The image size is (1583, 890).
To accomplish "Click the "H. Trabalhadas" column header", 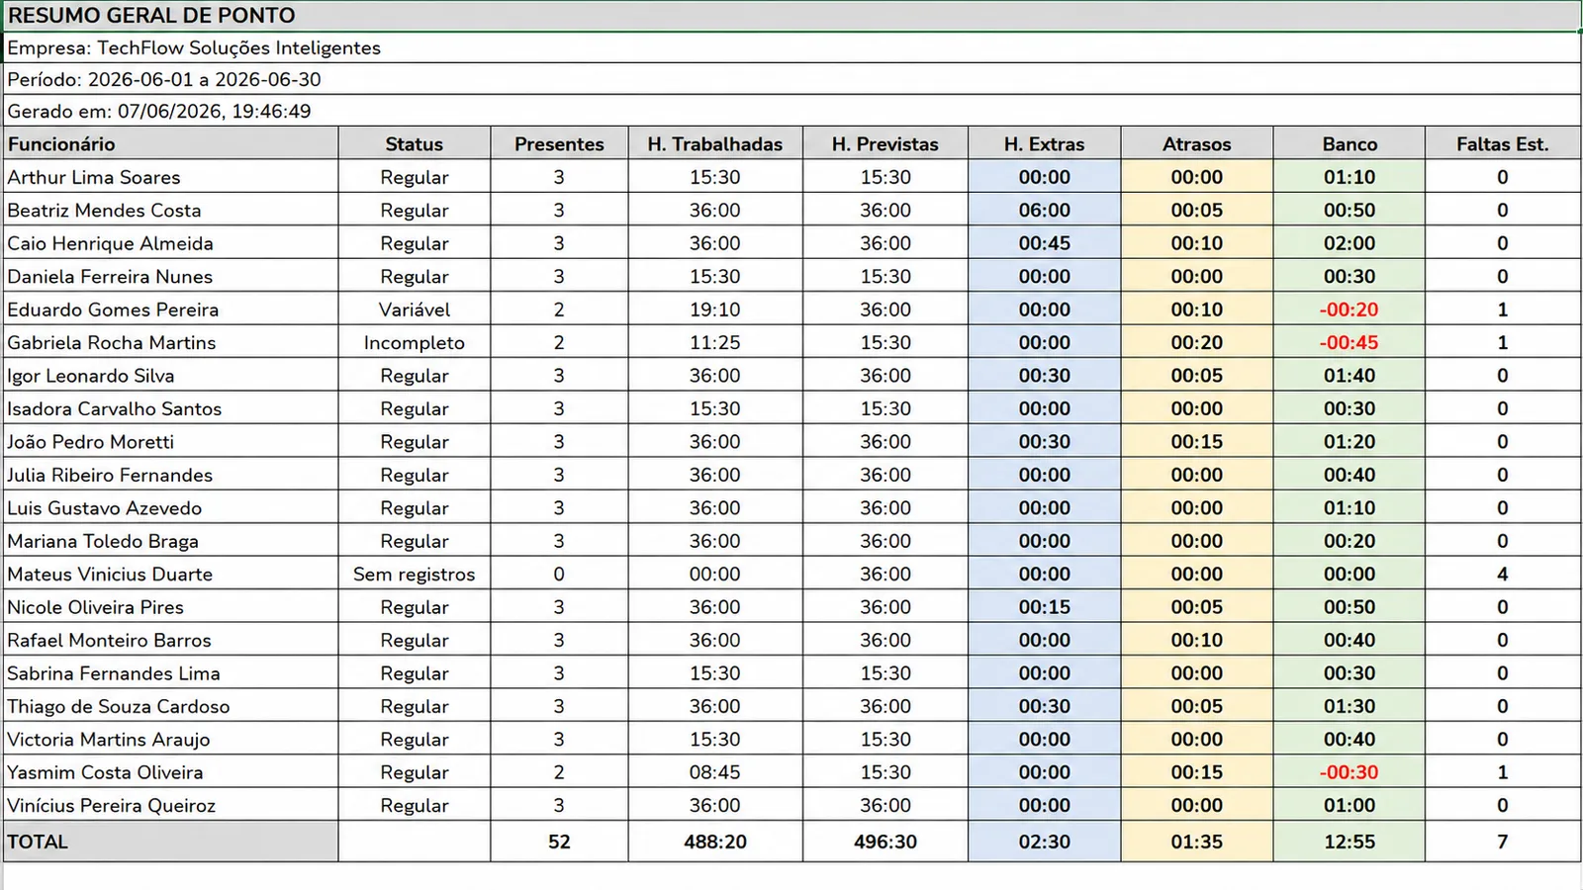I will (x=715, y=143).
